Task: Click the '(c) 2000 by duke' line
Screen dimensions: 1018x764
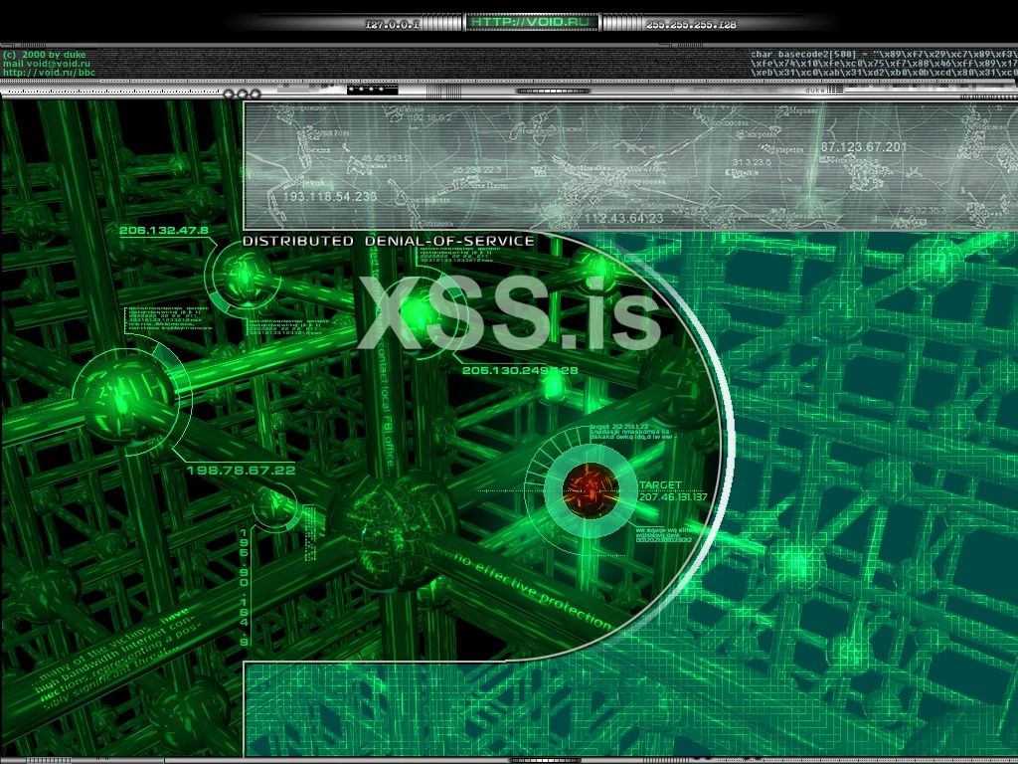Action: pyautogui.click(x=44, y=55)
